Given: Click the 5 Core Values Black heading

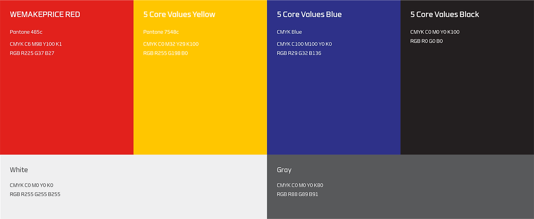Looking at the screenshot, I should [445, 14].
